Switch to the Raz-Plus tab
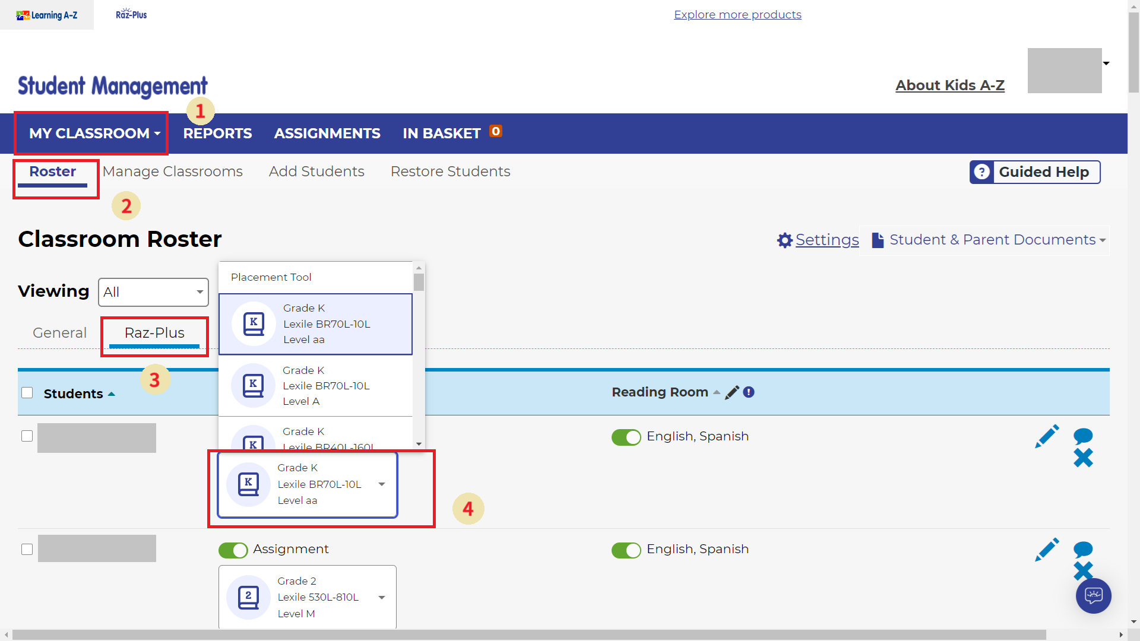The image size is (1140, 641). tap(154, 334)
